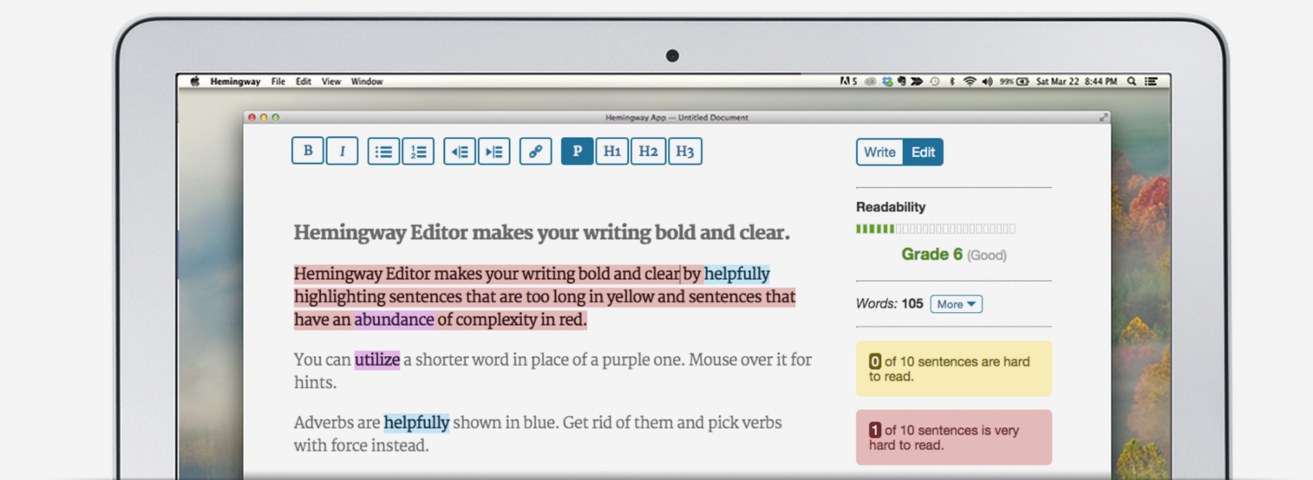Toggle bold formatting with the B button
The height and width of the screenshot is (480, 1313).
(x=307, y=151)
